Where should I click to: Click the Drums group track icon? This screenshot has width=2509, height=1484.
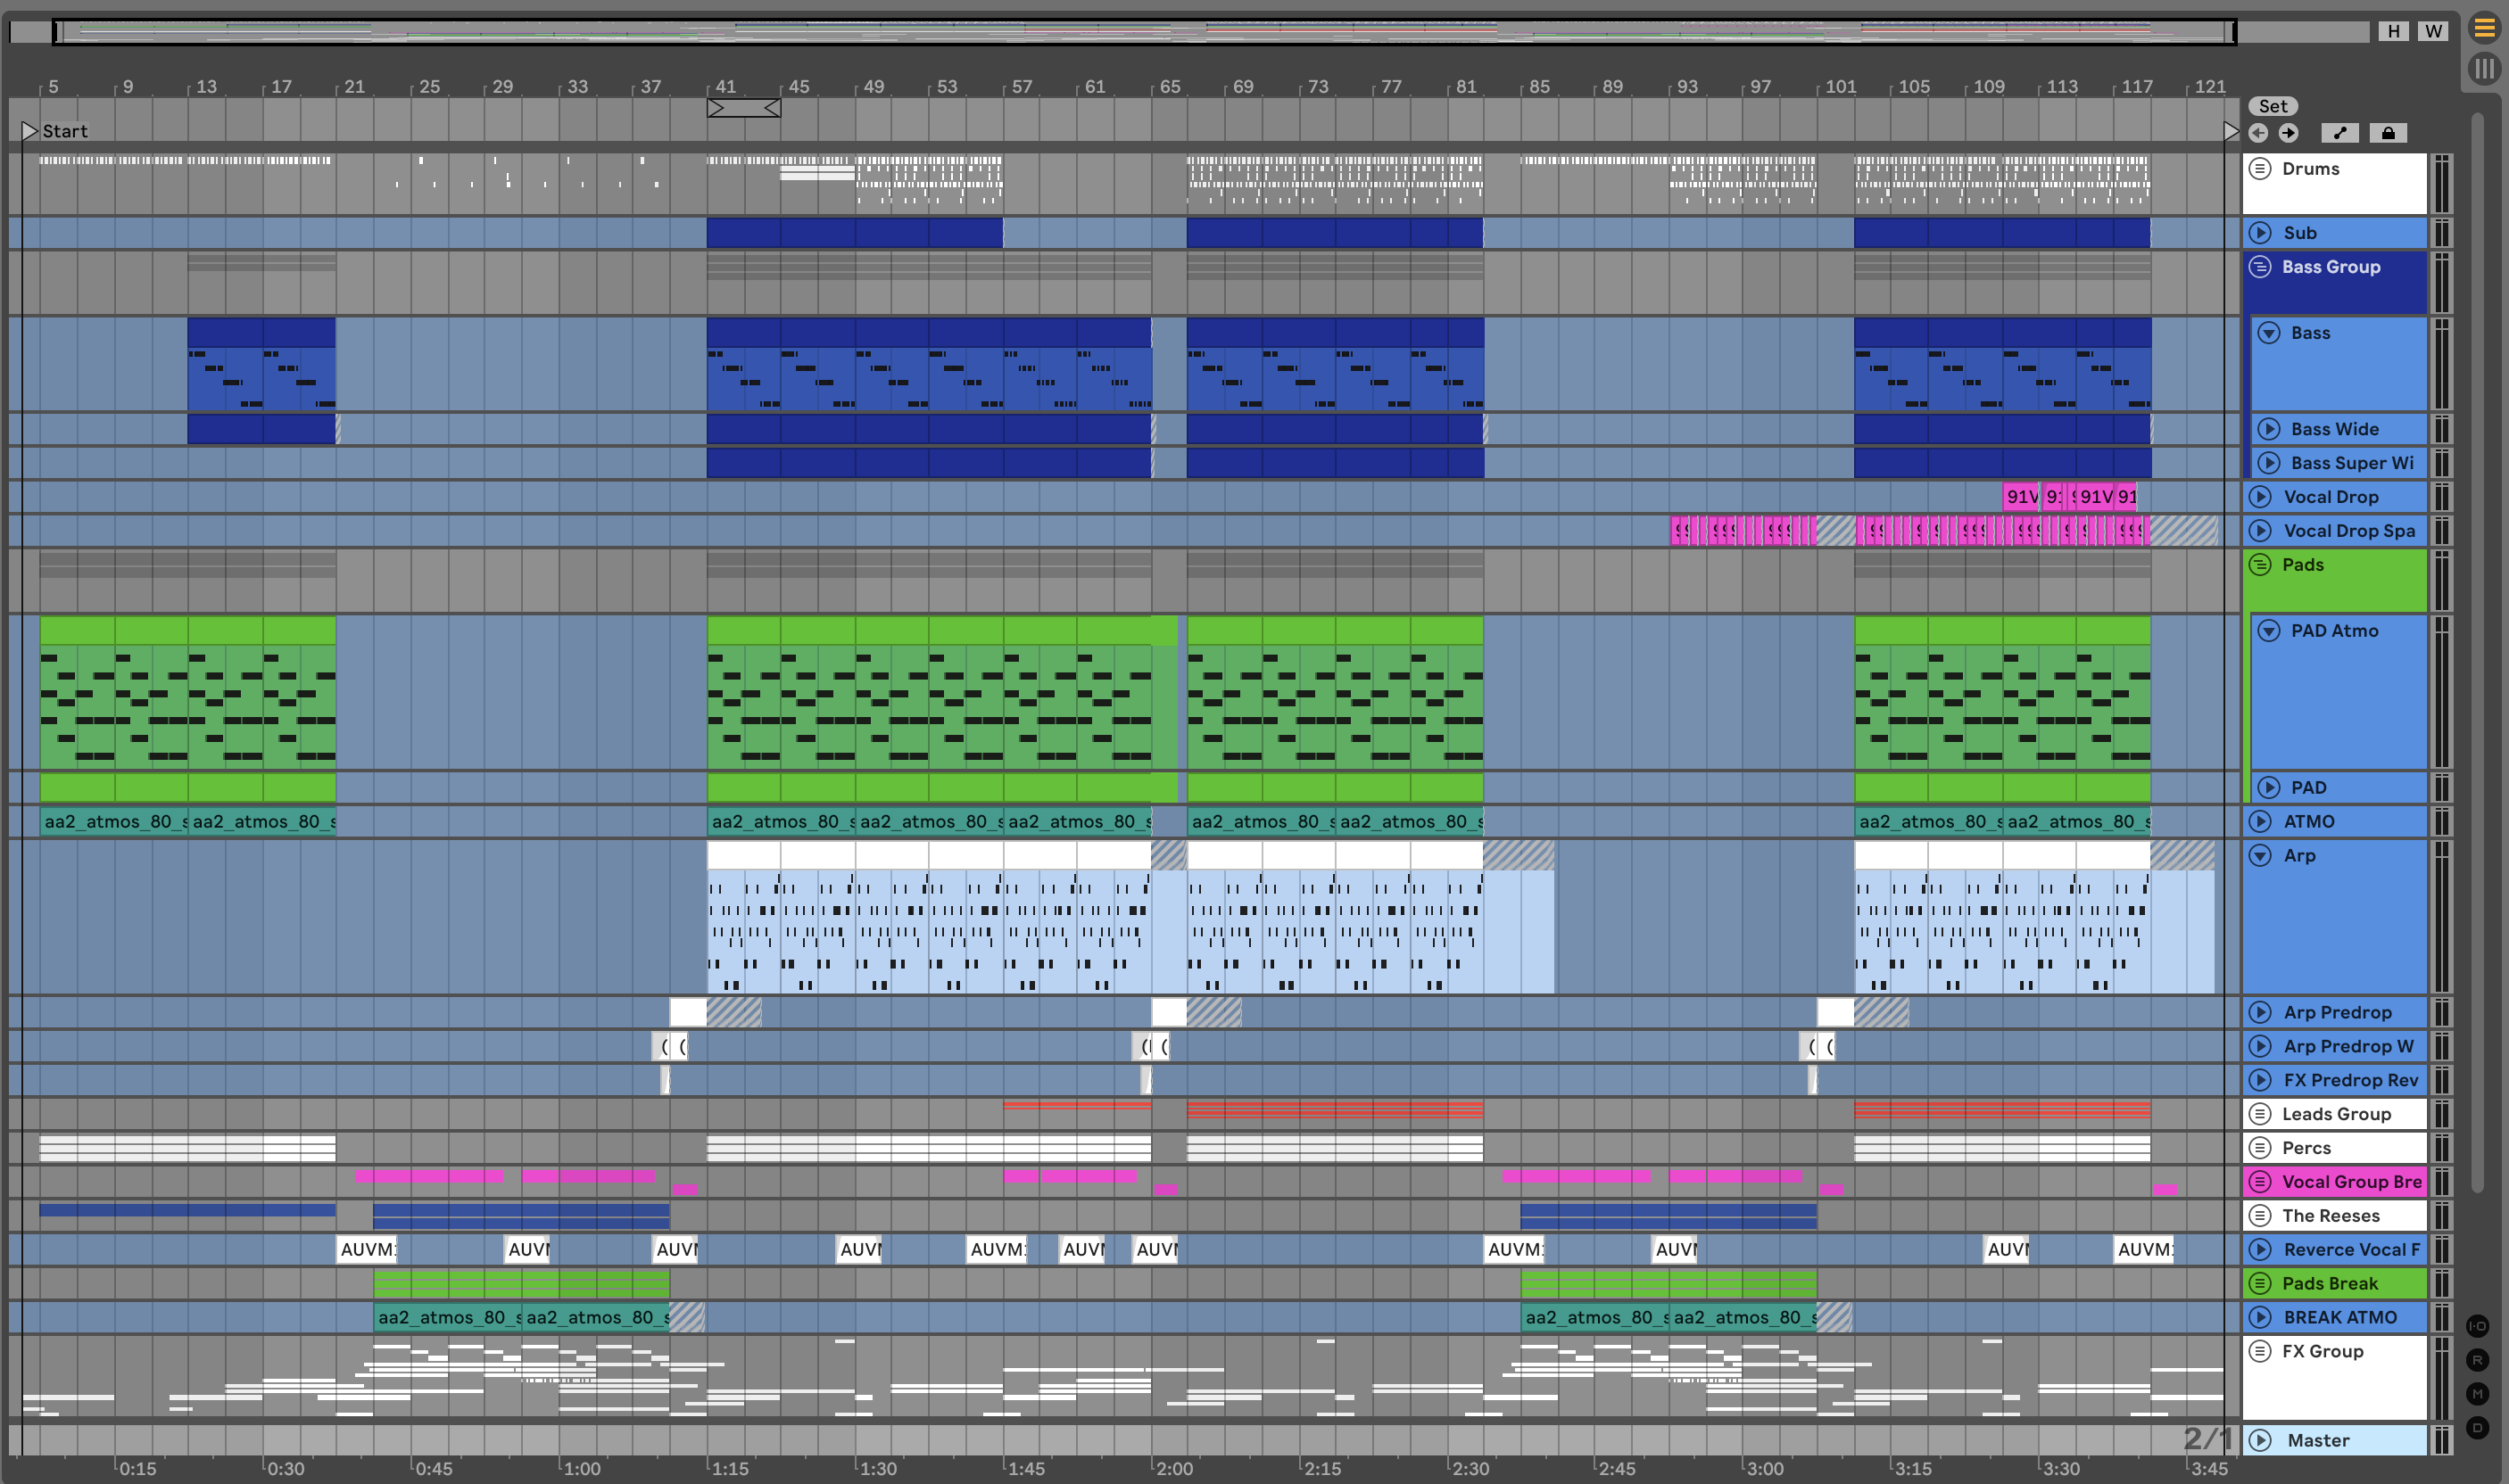click(x=2260, y=168)
